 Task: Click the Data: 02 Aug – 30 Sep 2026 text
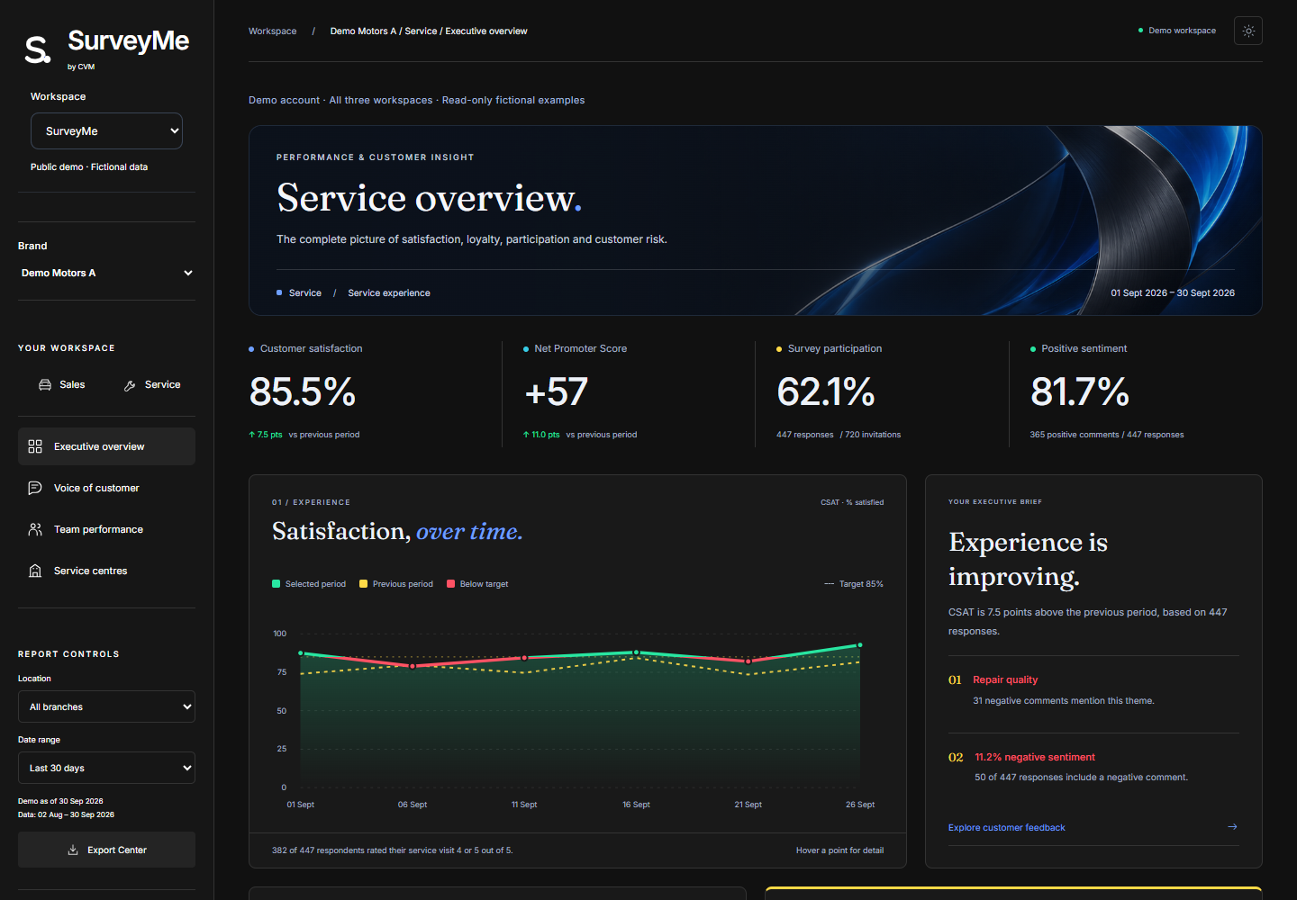[x=66, y=814]
